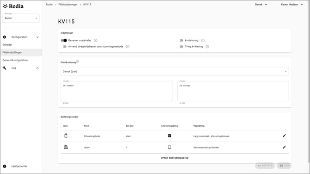Viewport: 310px width, 174px height.
Task: Click the Hylde name cell
Action: pos(87,148)
